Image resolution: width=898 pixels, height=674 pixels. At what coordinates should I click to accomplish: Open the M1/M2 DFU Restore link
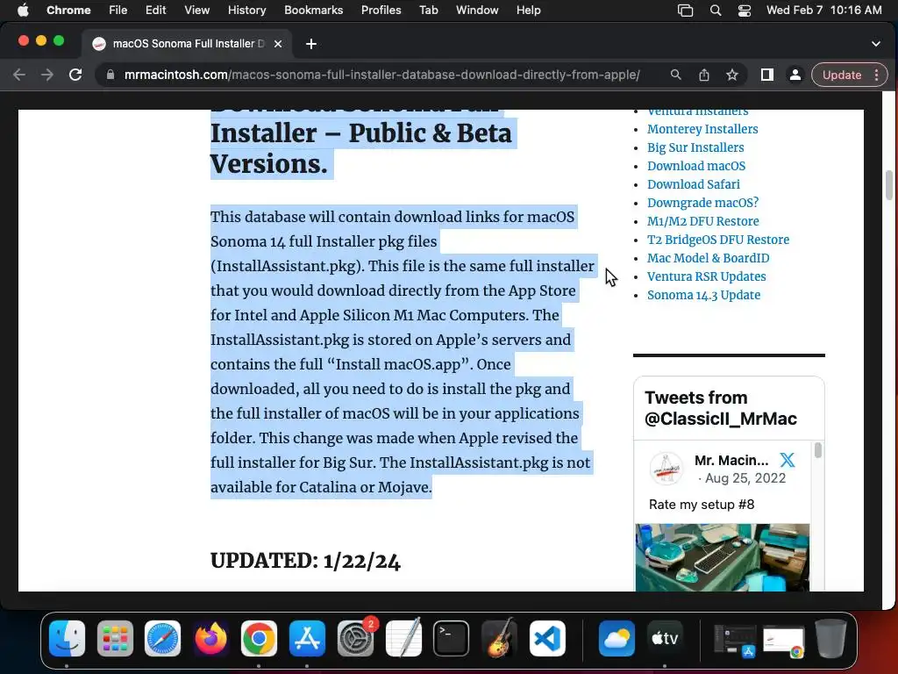tap(703, 221)
